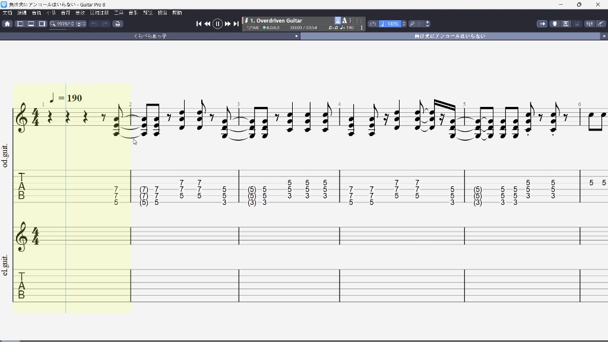
Task: Toggle the left panel layout icon
Action: [x=20, y=24]
